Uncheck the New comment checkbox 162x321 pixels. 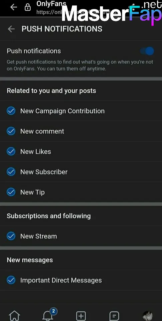pos(11,131)
